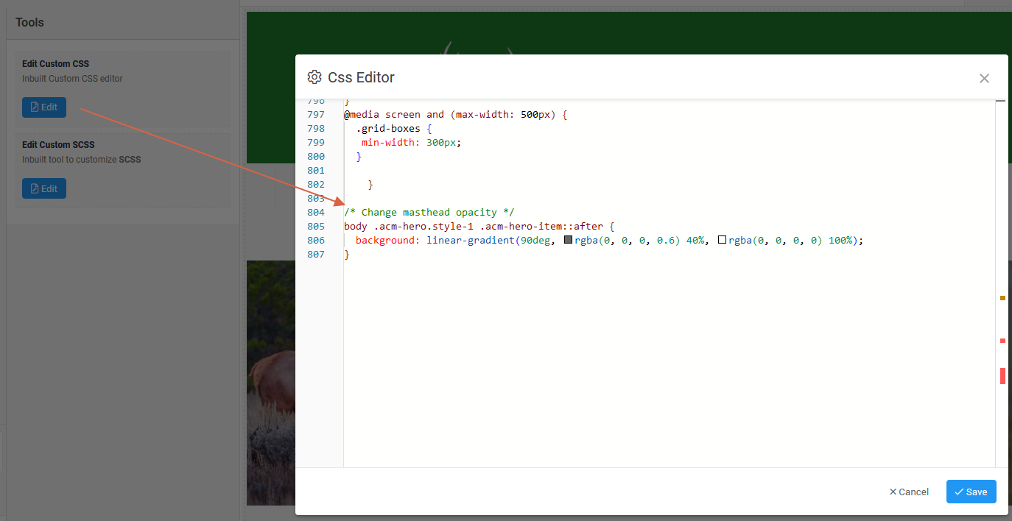Close the Css Editor dialog with X

point(984,79)
